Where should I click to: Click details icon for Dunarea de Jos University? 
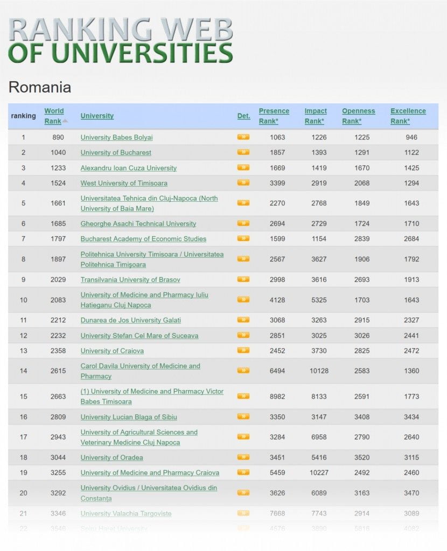243,320
